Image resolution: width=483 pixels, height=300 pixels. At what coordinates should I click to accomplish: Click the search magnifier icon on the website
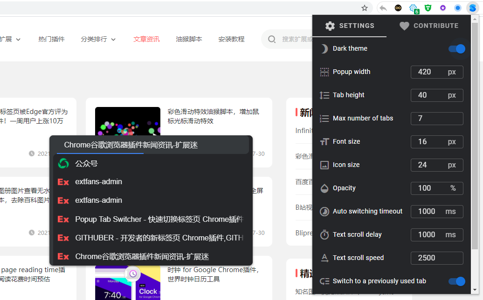point(272,39)
